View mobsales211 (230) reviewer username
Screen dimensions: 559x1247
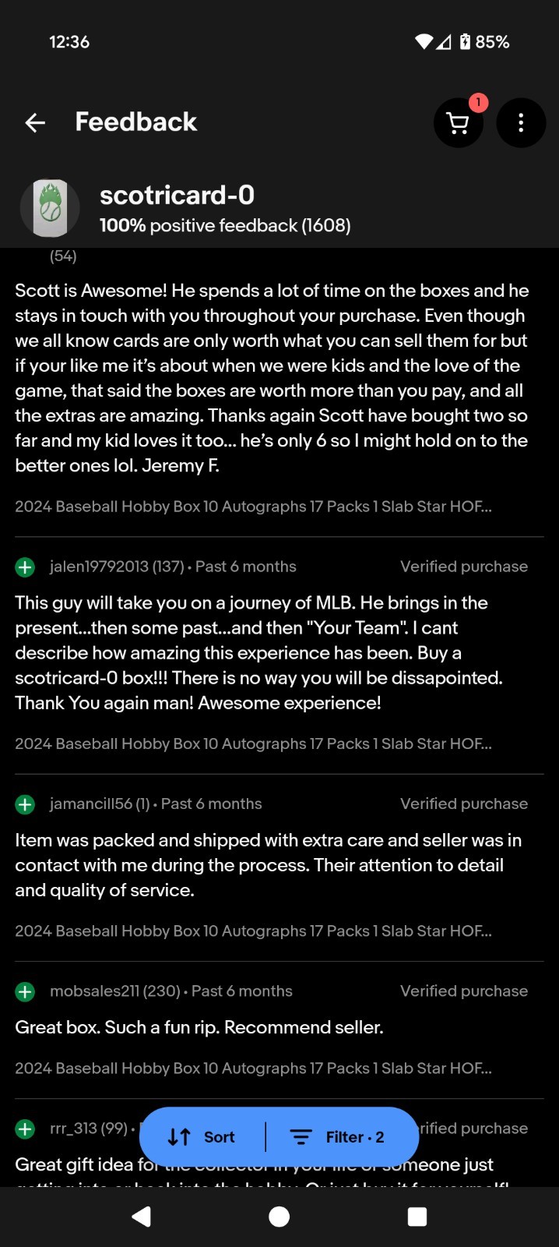click(x=115, y=991)
